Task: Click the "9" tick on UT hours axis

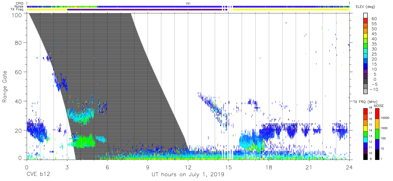Action: tap(148, 168)
